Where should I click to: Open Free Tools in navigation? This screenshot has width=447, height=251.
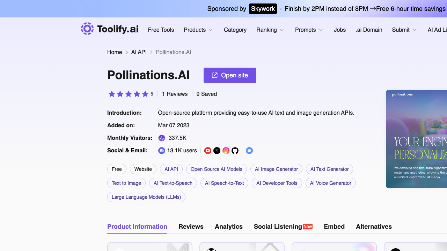coord(161,30)
